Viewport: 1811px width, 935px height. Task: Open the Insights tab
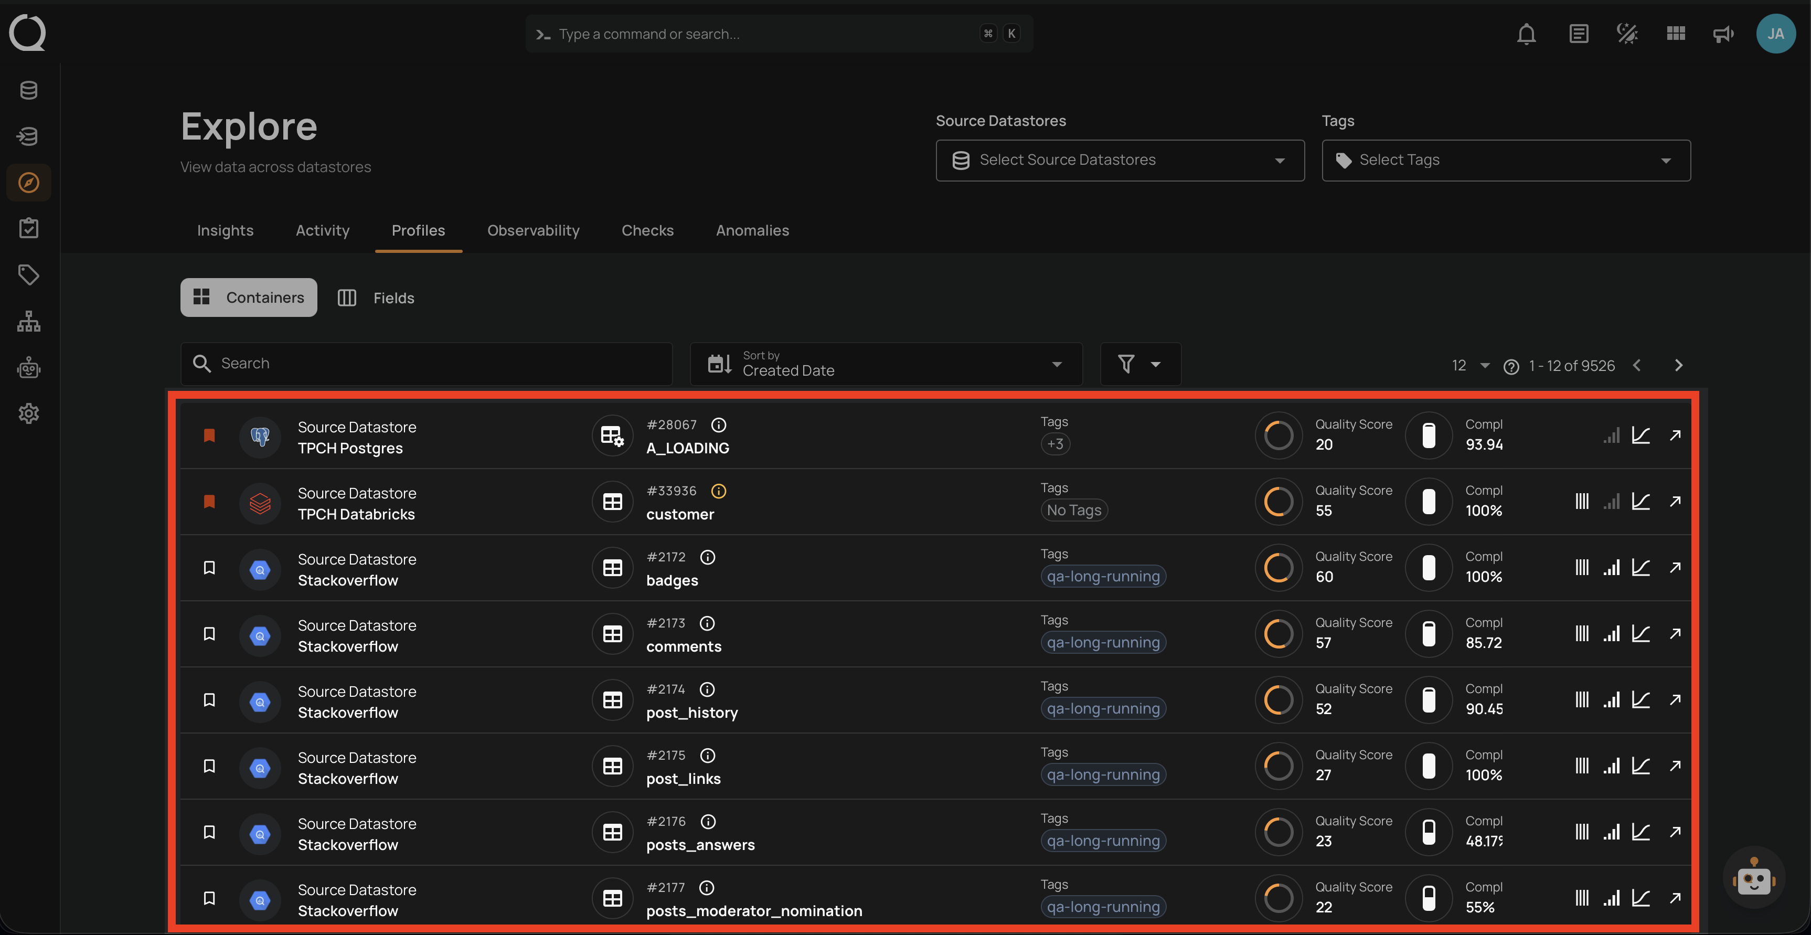[225, 230]
